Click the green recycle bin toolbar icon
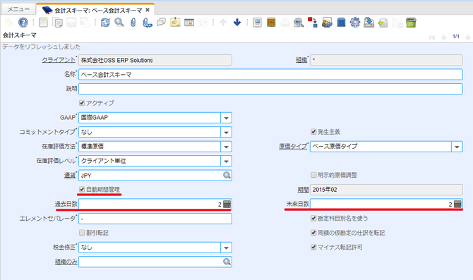The image size is (473, 280). pos(411,23)
